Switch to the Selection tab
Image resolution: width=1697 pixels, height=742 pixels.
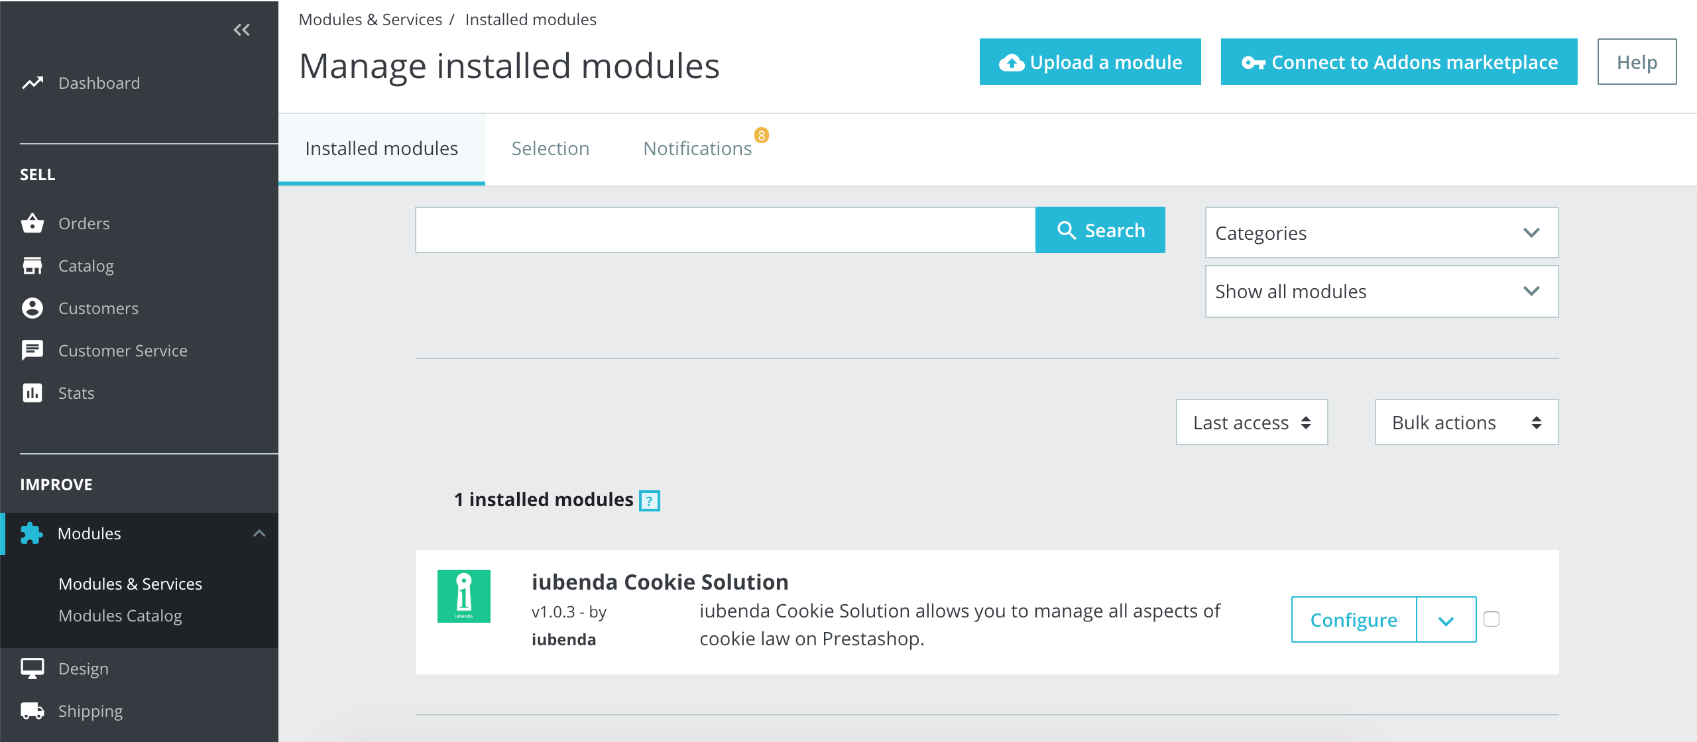tap(550, 148)
